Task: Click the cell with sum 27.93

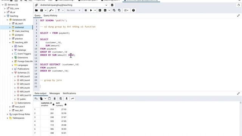Action: (x=61, y=110)
